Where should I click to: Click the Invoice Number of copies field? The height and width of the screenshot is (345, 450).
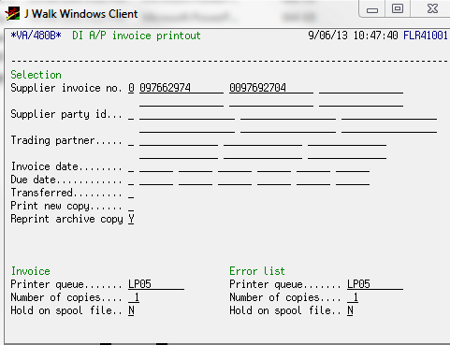point(134,297)
